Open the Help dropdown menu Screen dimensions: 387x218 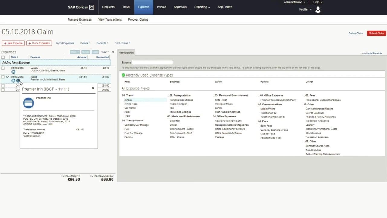click(317, 2)
